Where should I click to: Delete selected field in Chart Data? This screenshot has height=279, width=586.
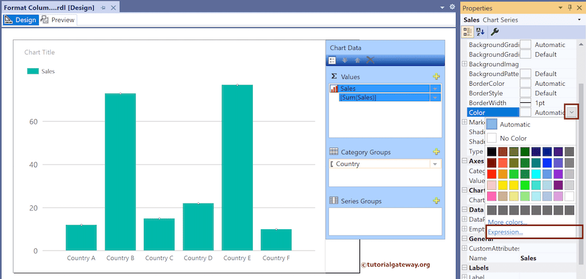coord(370,60)
